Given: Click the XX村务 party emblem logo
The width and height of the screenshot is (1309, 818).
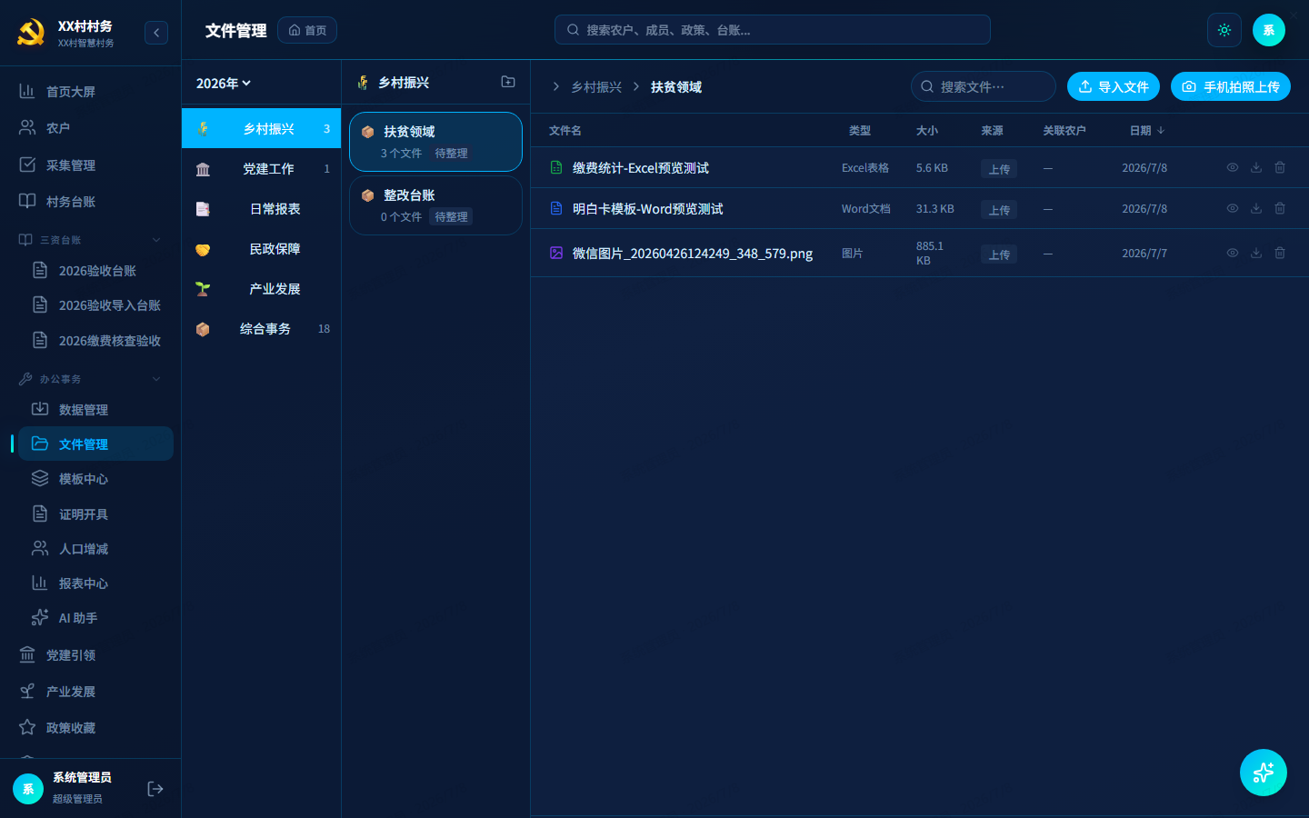Looking at the screenshot, I should [31, 33].
